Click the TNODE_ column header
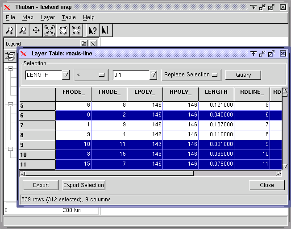 pyautogui.click(x=109, y=95)
